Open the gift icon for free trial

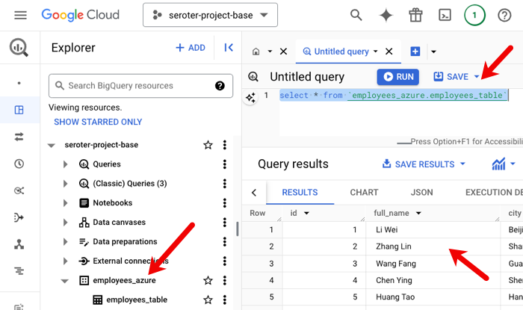(415, 15)
